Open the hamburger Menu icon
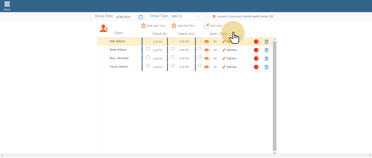This screenshot has width=372, height=158. (7, 5)
